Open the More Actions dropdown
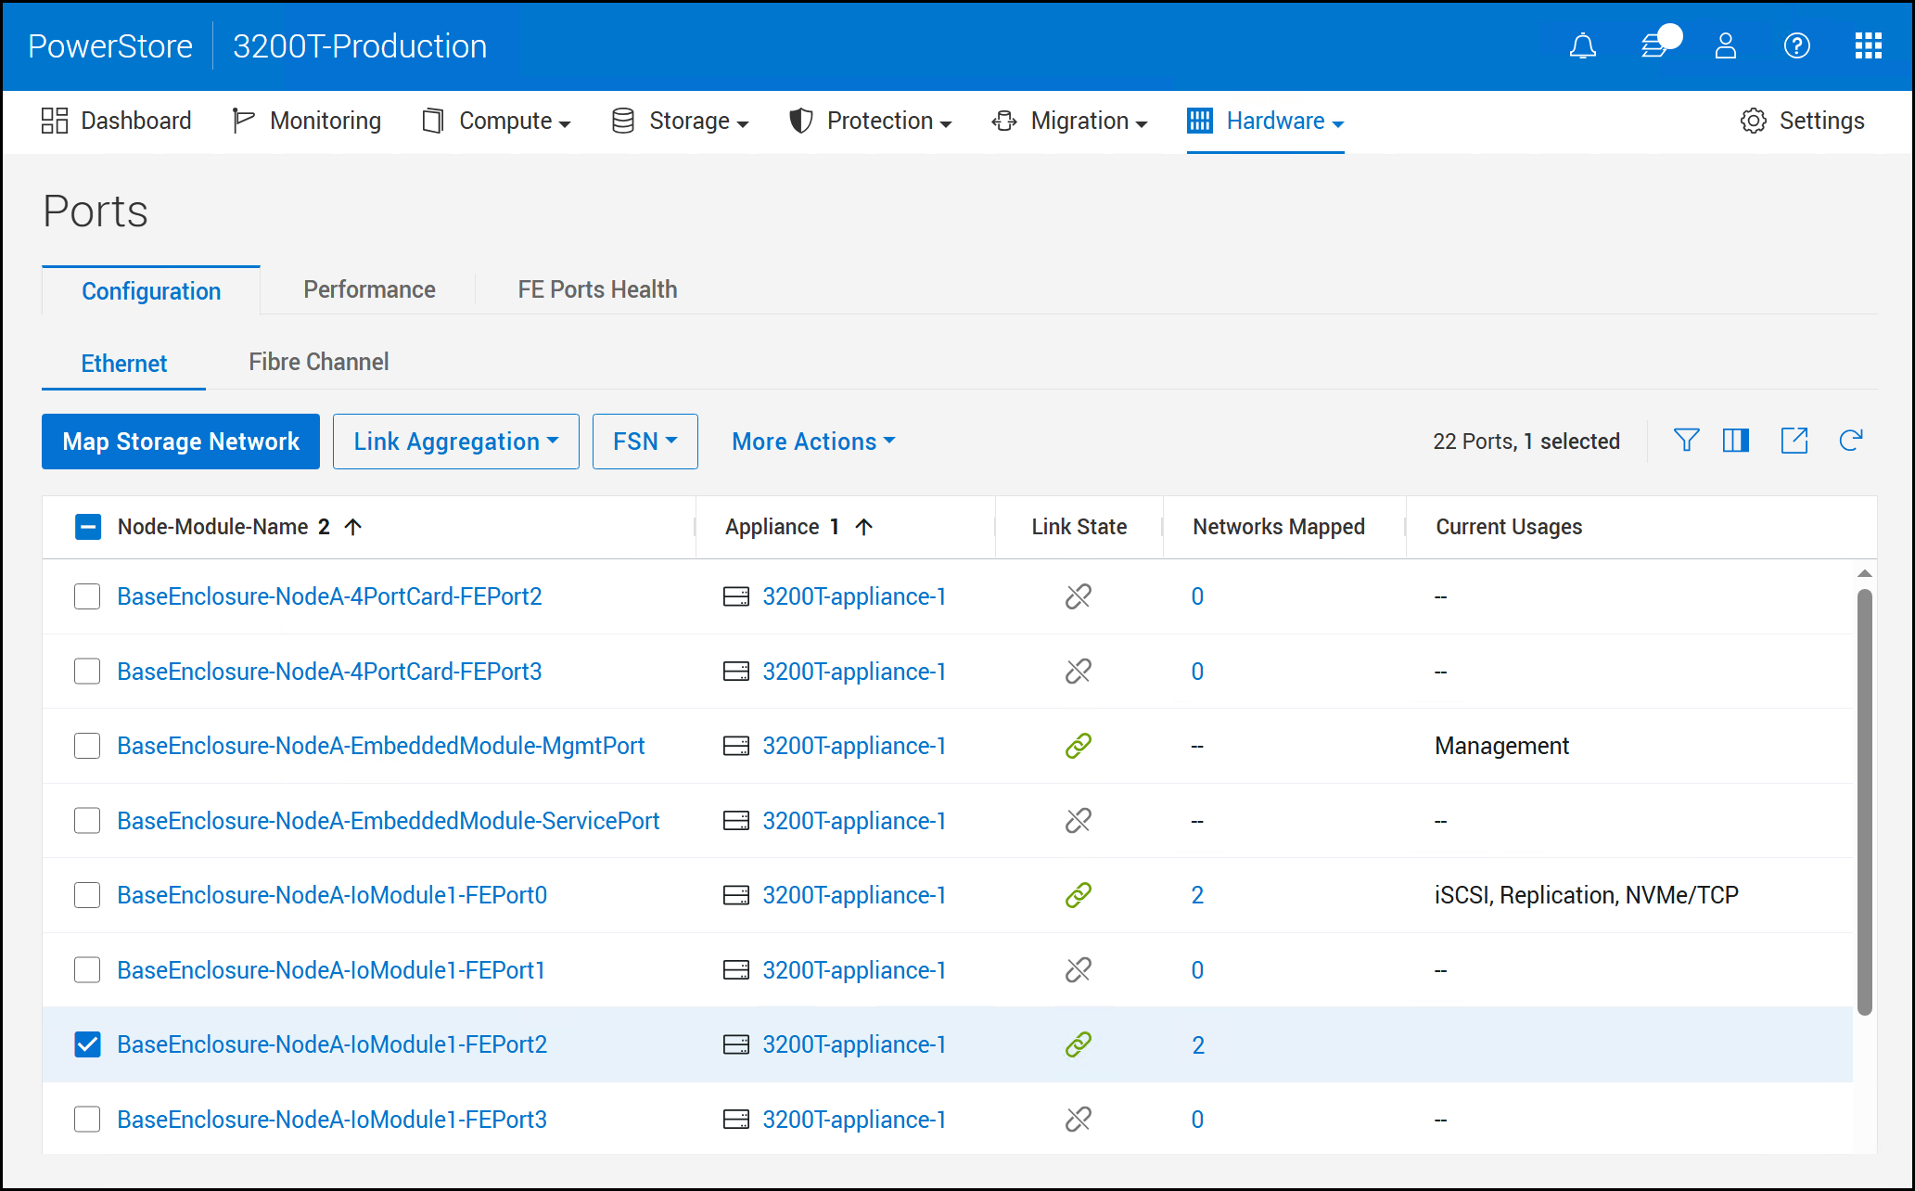1915x1191 pixels. (x=813, y=442)
